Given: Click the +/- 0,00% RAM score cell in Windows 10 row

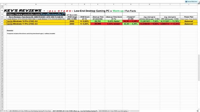Looking at the screenshot, I should (84, 21).
